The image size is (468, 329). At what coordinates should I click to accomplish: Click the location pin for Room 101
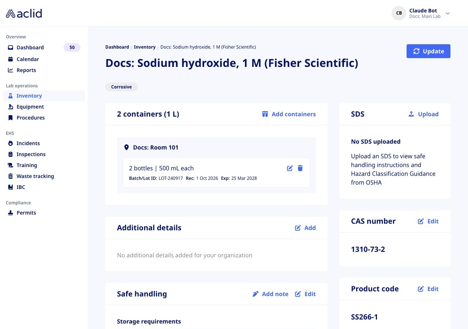pyautogui.click(x=127, y=148)
